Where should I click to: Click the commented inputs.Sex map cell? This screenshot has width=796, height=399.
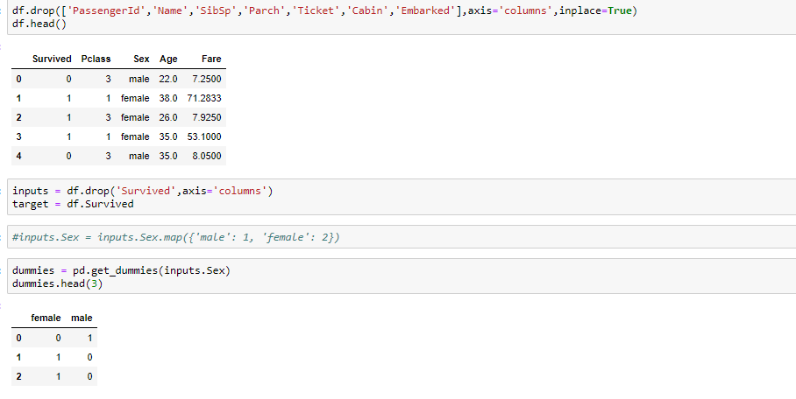tap(402, 237)
